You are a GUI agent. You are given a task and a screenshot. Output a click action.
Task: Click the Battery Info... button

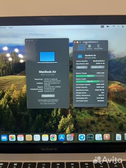[x=98, y=67]
